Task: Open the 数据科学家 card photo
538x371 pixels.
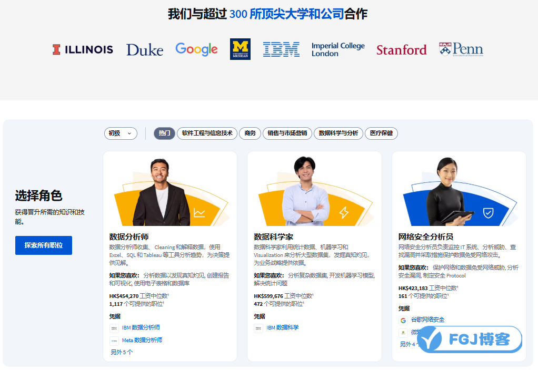Action: pyautogui.click(x=315, y=191)
